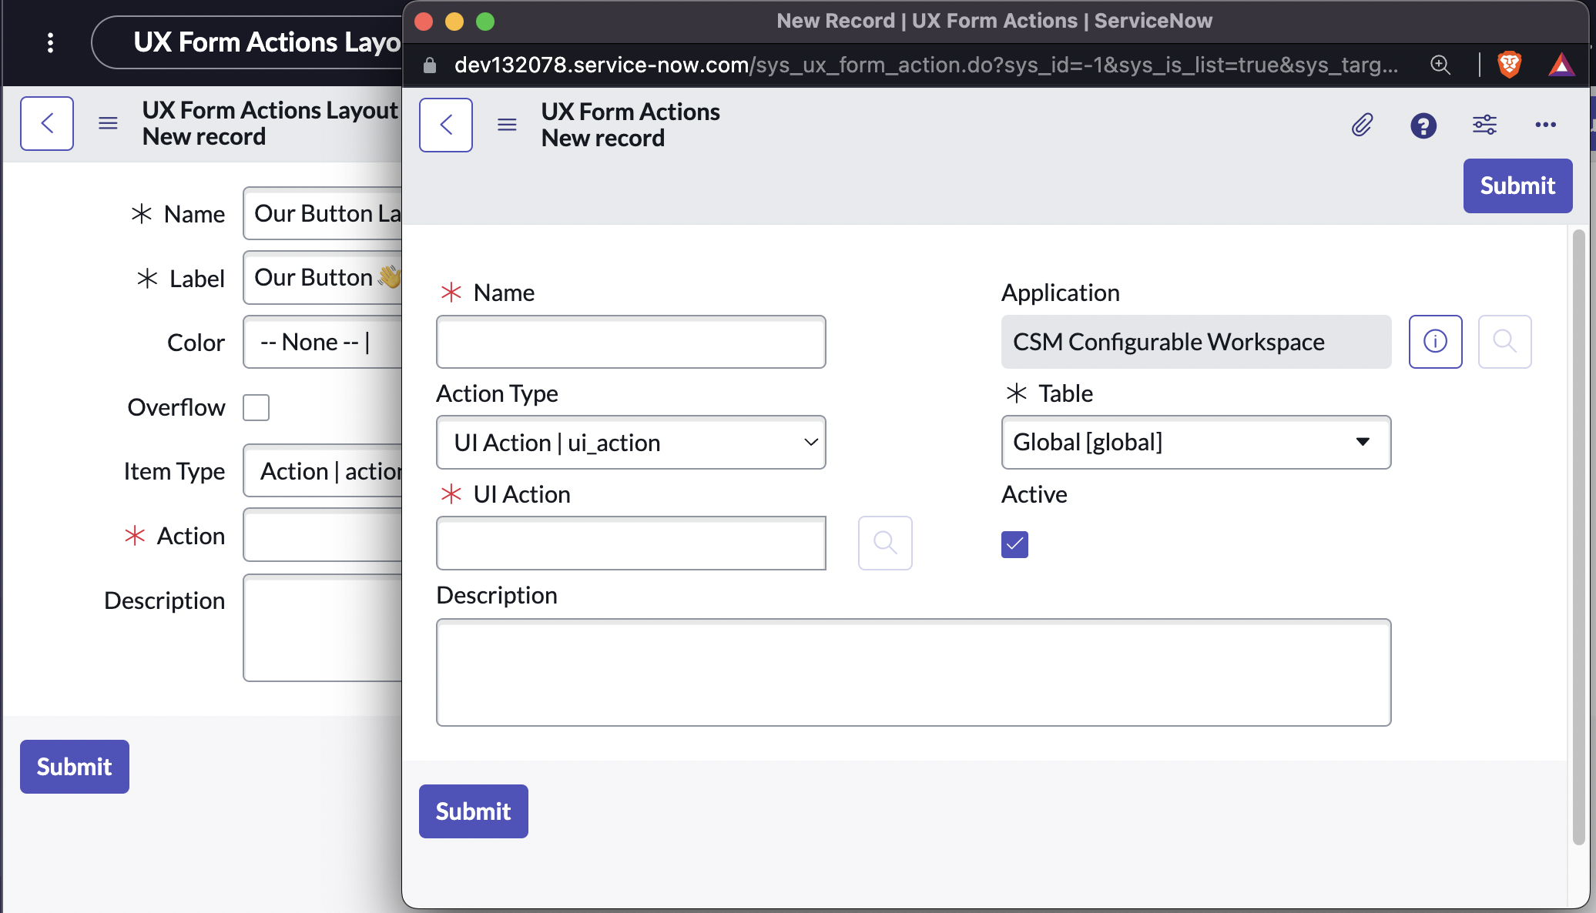This screenshot has width=1596, height=913.
Task: Open the Layout form hamburger menu
Action: (x=108, y=123)
